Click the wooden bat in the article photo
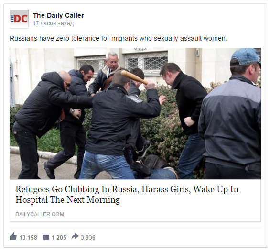Viewport: 270px width, 251px height. [134, 77]
